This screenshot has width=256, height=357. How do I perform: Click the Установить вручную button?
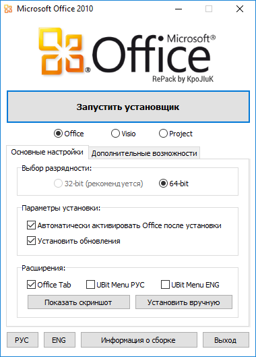pyautogui.click(x=184, y=302)
